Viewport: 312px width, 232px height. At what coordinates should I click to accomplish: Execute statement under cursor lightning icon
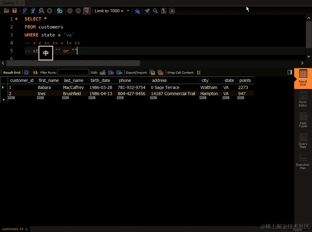(33, 11)
